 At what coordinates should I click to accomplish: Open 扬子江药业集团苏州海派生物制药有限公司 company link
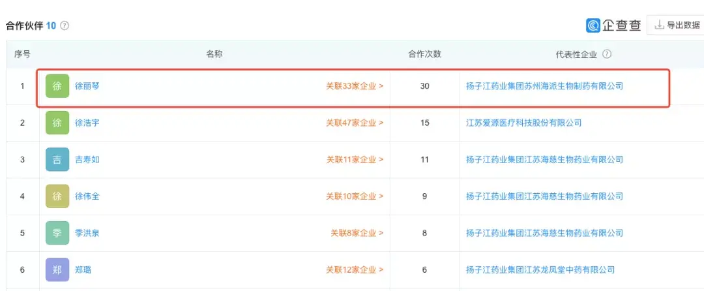click(544, 86)
